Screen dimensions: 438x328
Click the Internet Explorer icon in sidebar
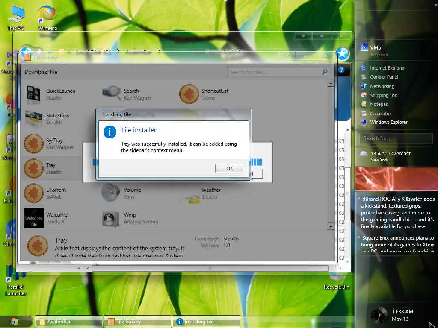364,68
